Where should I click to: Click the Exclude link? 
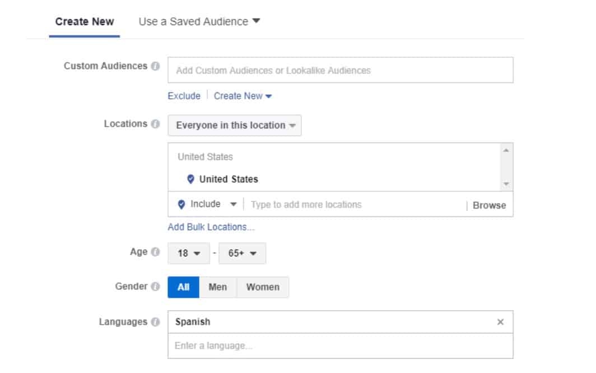[x=184, y=96]
